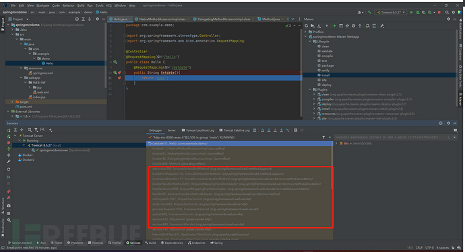
Task: Toggle Maven skip tests mode icon
Action: pyautogui.click(x=354, y=26)
